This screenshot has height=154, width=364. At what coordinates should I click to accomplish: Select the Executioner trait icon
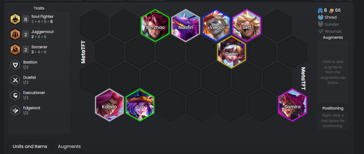pos(15,95)
